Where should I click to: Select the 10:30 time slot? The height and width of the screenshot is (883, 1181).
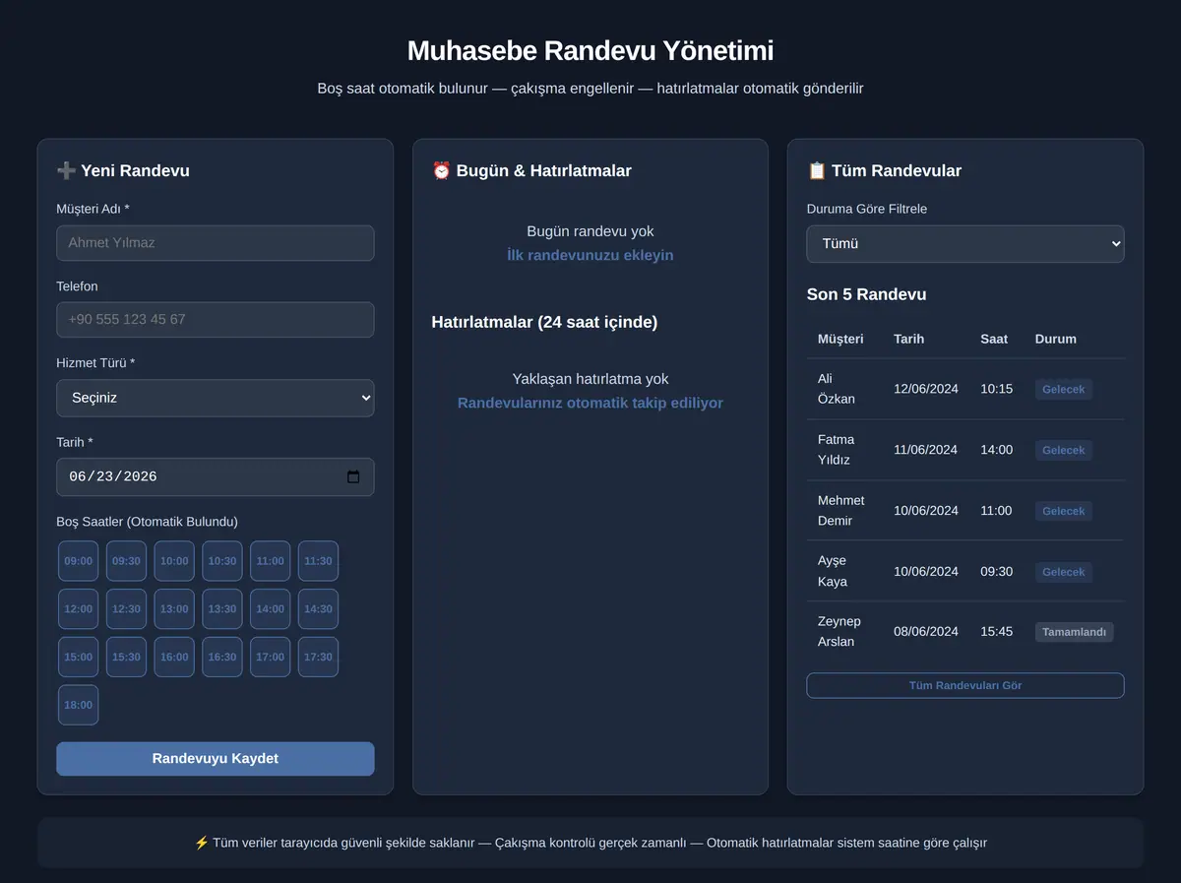tap(222, 561)
